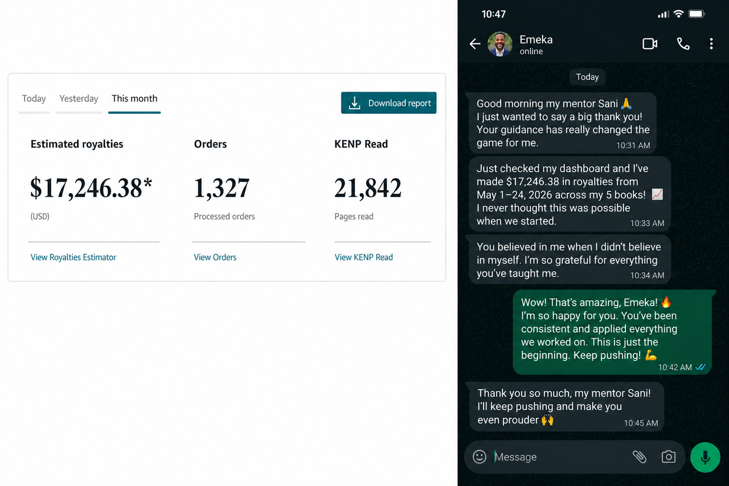Click the $17,246.38 estimated royalties value
The image size is (729, 486).
pos(92,188)
